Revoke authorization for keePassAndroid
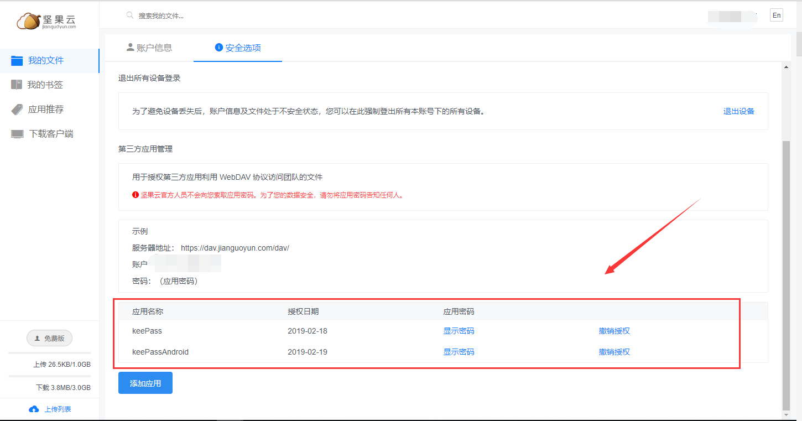This screenshot has height=421, width=802. point(614,352)
